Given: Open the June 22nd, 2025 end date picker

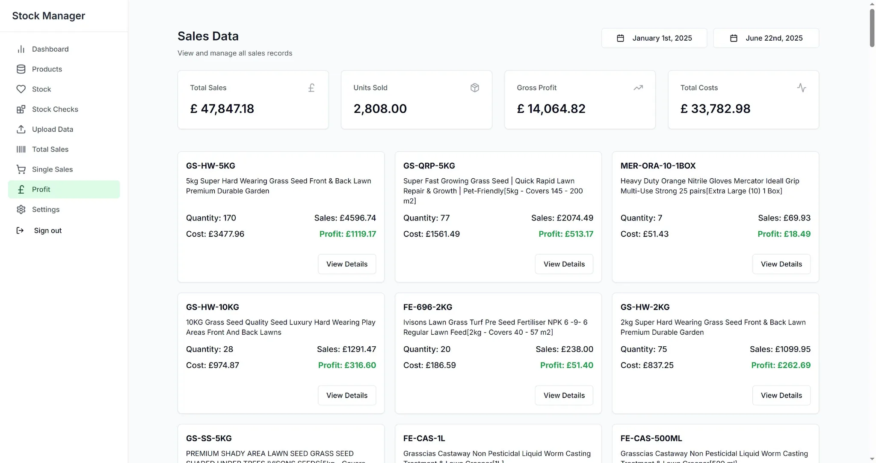Looking at the screenshot, I should [766, 38].
